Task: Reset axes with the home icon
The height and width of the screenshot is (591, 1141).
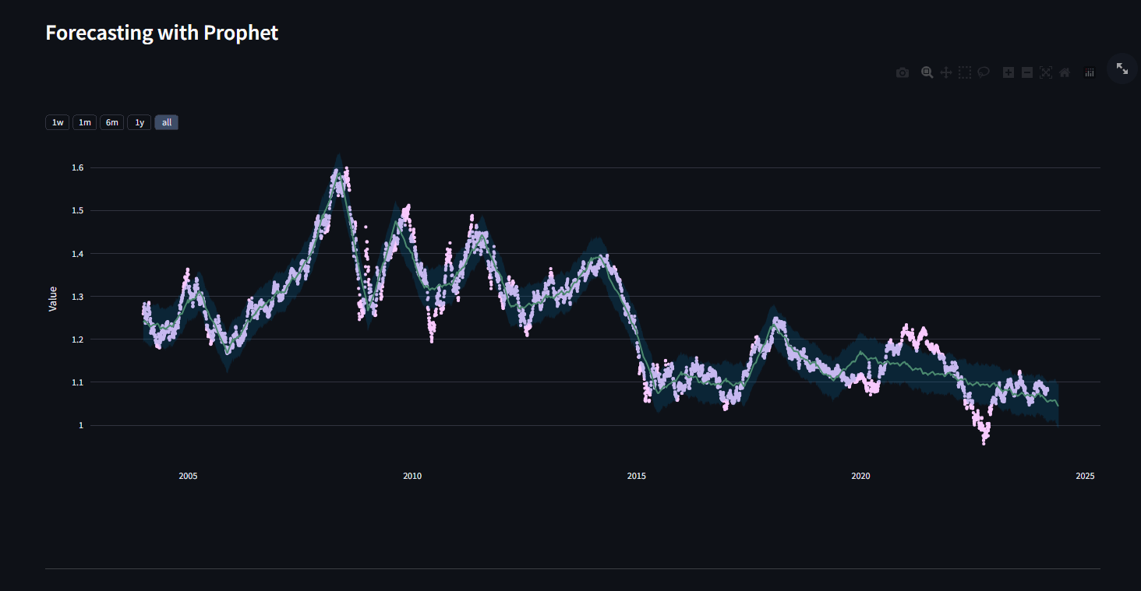Action: coord(1065,72)
